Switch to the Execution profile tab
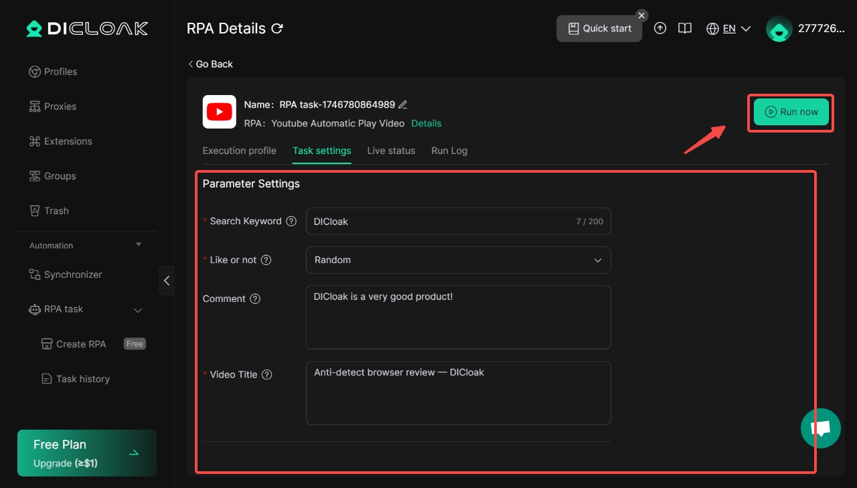This screenshot has width=857, height=488. (240, 151)
